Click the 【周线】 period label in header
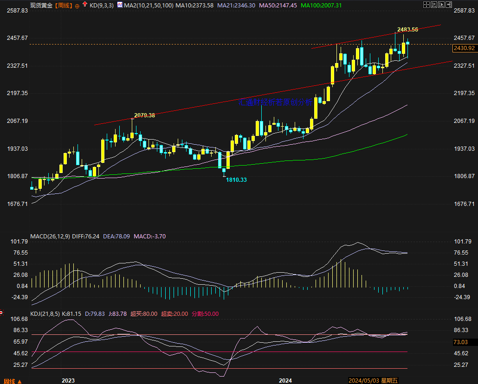Image resolution: width=478 pixels, height=384 pixels. (x=63, y=6)
